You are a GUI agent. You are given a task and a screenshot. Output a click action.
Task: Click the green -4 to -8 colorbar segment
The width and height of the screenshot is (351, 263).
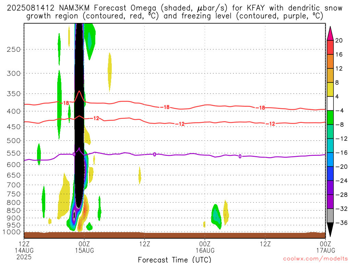click(330, 118)
